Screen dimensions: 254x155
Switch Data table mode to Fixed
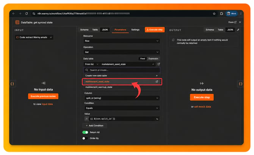coord(143,59)
